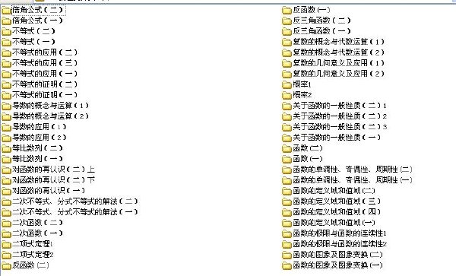Screen dimensions: 456x276
Task: Select the 函数的定义域和值域（三） folder name
Action: point(337,201)
